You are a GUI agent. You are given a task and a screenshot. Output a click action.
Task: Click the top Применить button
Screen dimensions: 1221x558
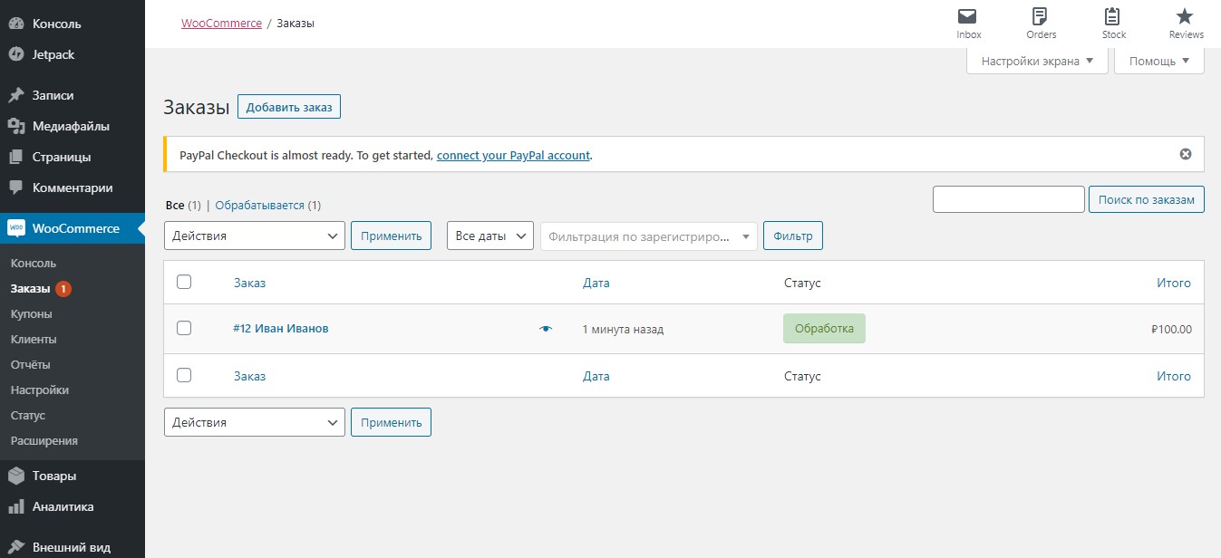click(391, 236)
